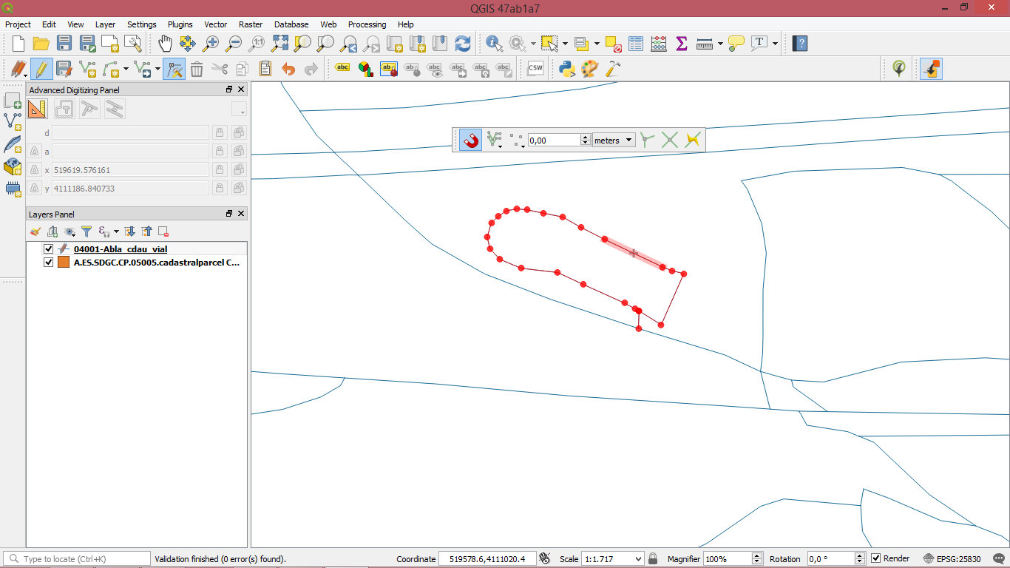Zoom to full extent icon
The width and height of the screenshot is (1010, 568).
(279, 44)
